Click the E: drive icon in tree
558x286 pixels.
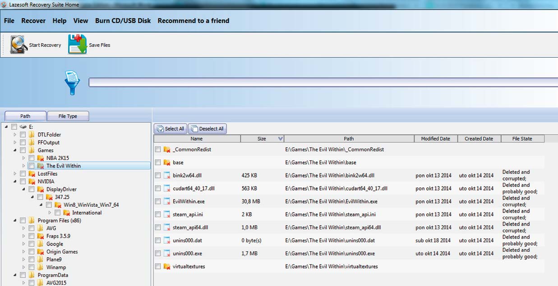23,127
